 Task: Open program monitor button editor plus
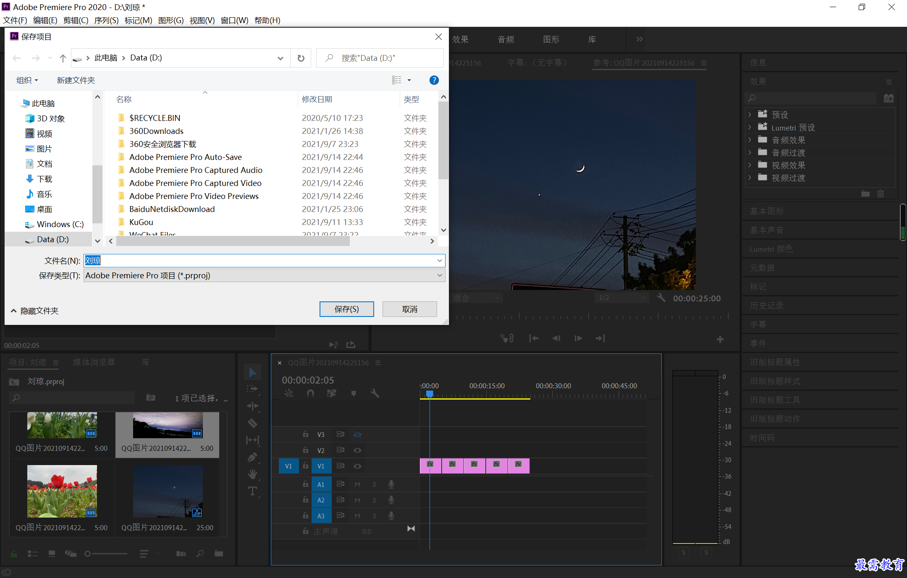coord(720,339)
